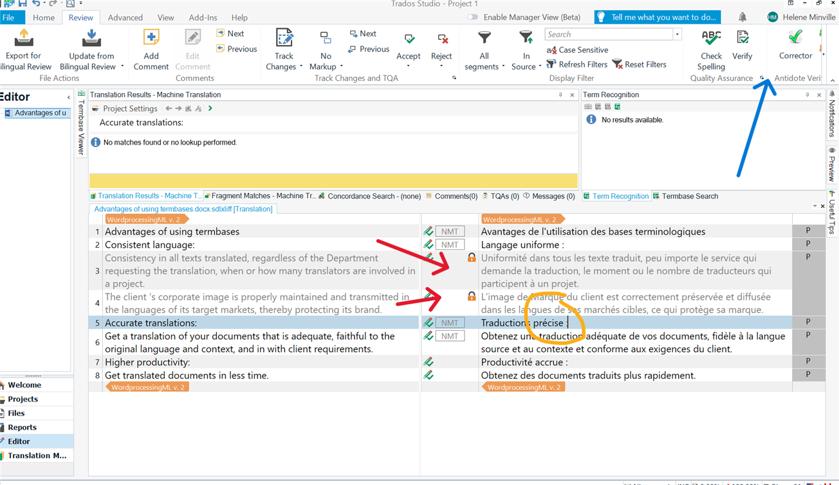Open Track Changes and TQA dialog launcher
The height and width of the screenshot is (485, 839).
[454, 78]
